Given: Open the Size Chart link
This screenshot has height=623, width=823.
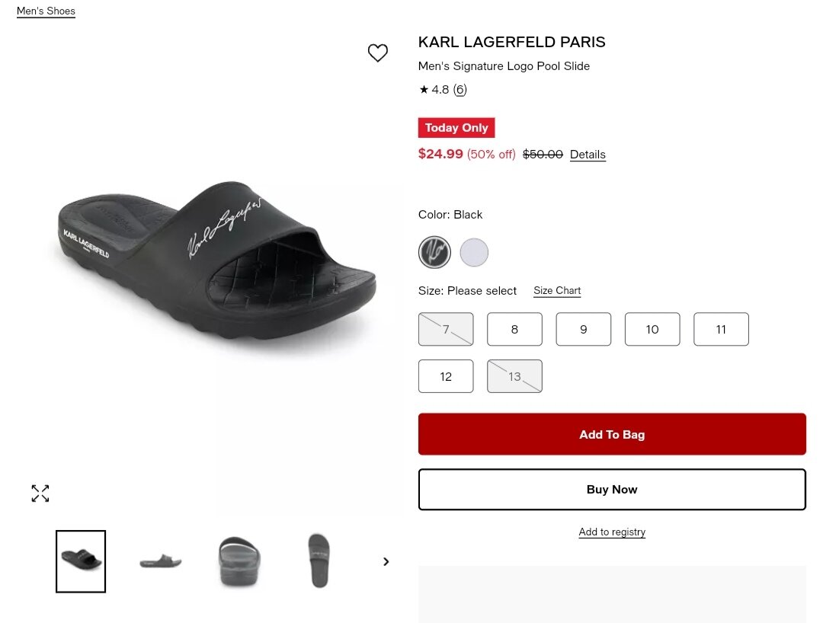Looking at the screenshot, I should pos(557,290).
